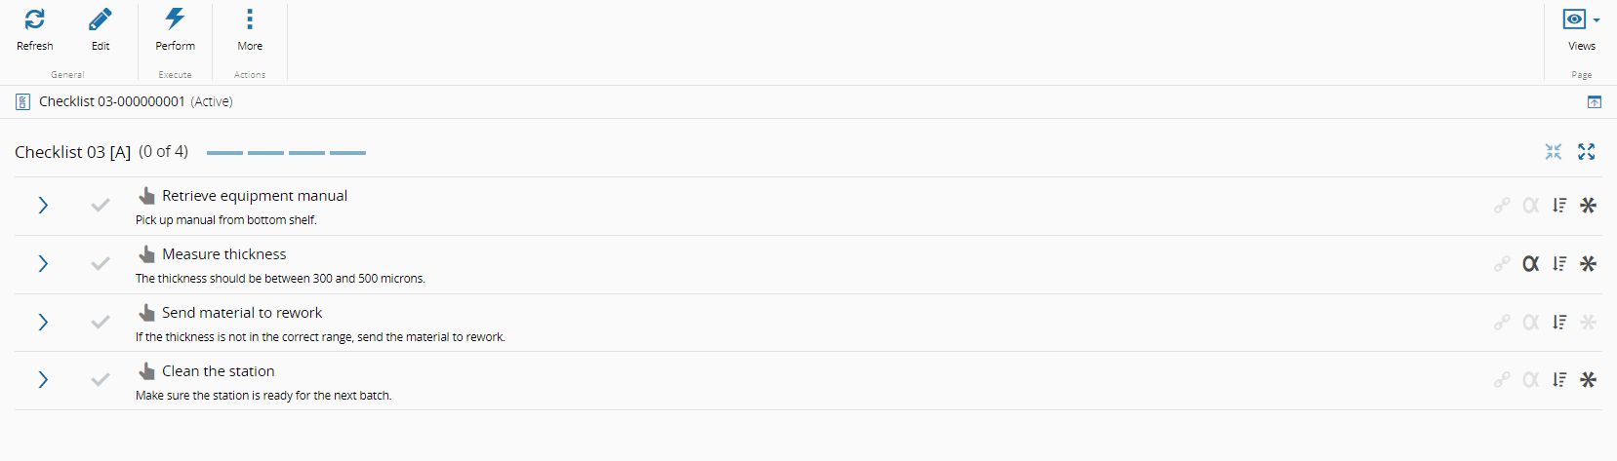
Task: Click the Checklist 03-000000001 page title
Action: (x=111, y=101)
